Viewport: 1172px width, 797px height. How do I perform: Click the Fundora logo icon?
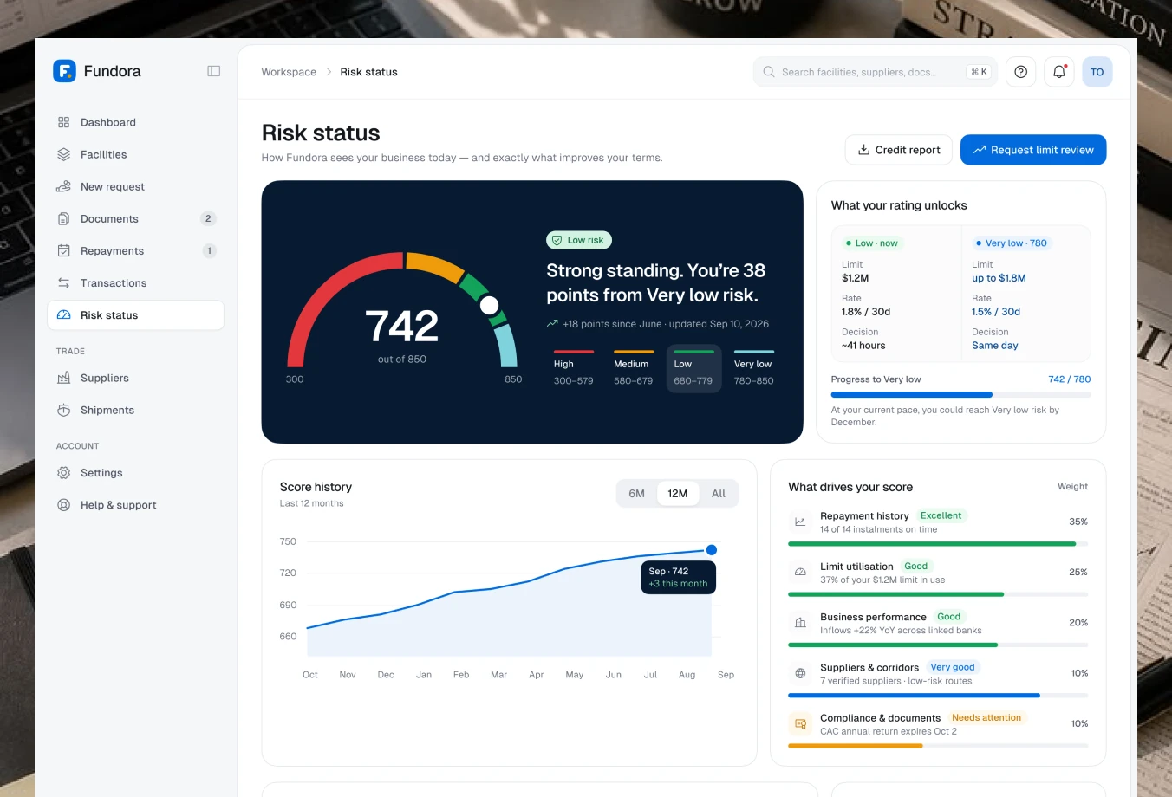pos(64,71)
